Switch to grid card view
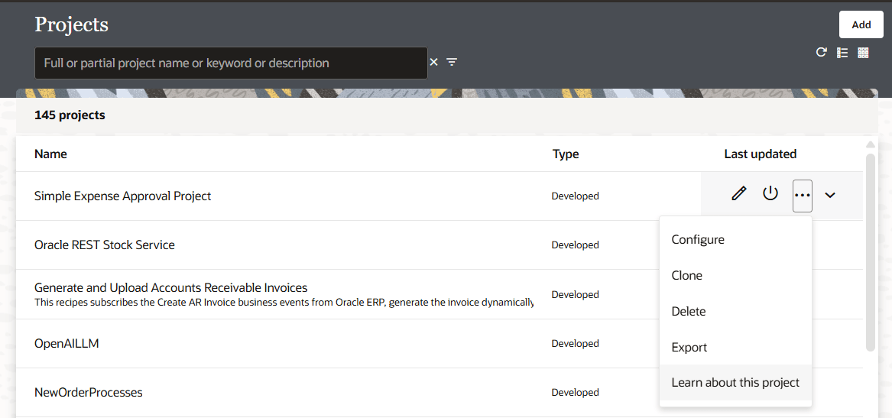The width and height of the screenshot is (892, 418). [x=863, y=53]
